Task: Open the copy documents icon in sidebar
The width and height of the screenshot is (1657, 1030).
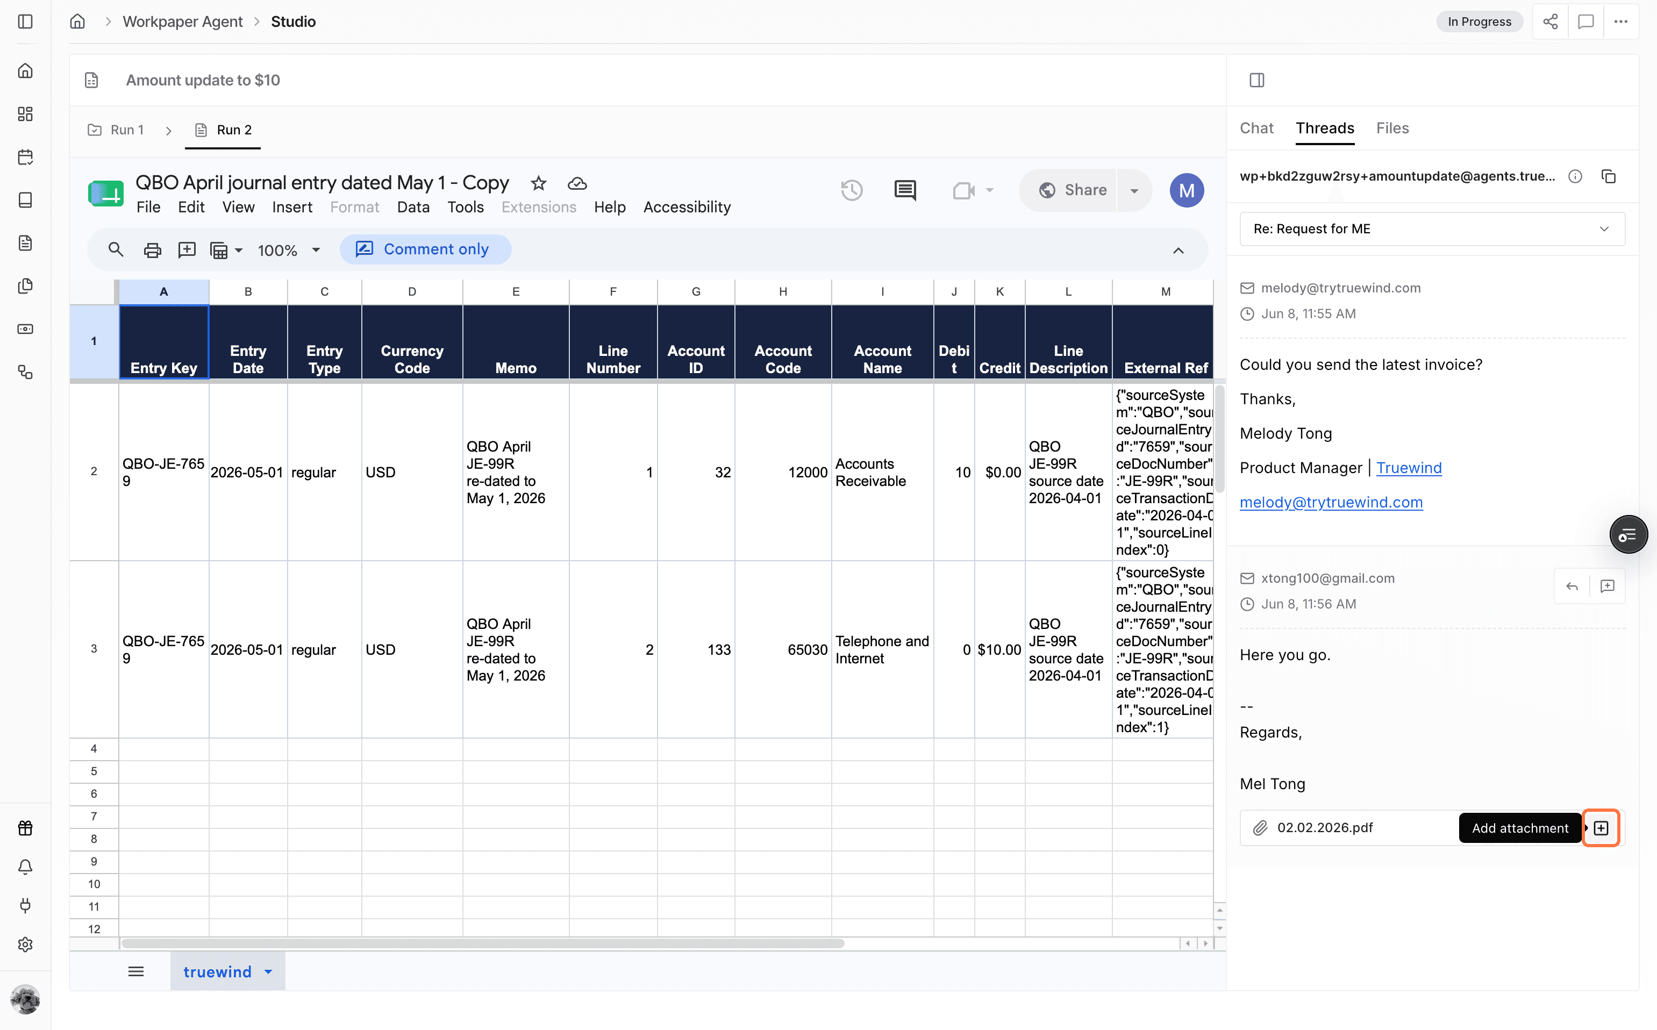Action: [25, 286]
